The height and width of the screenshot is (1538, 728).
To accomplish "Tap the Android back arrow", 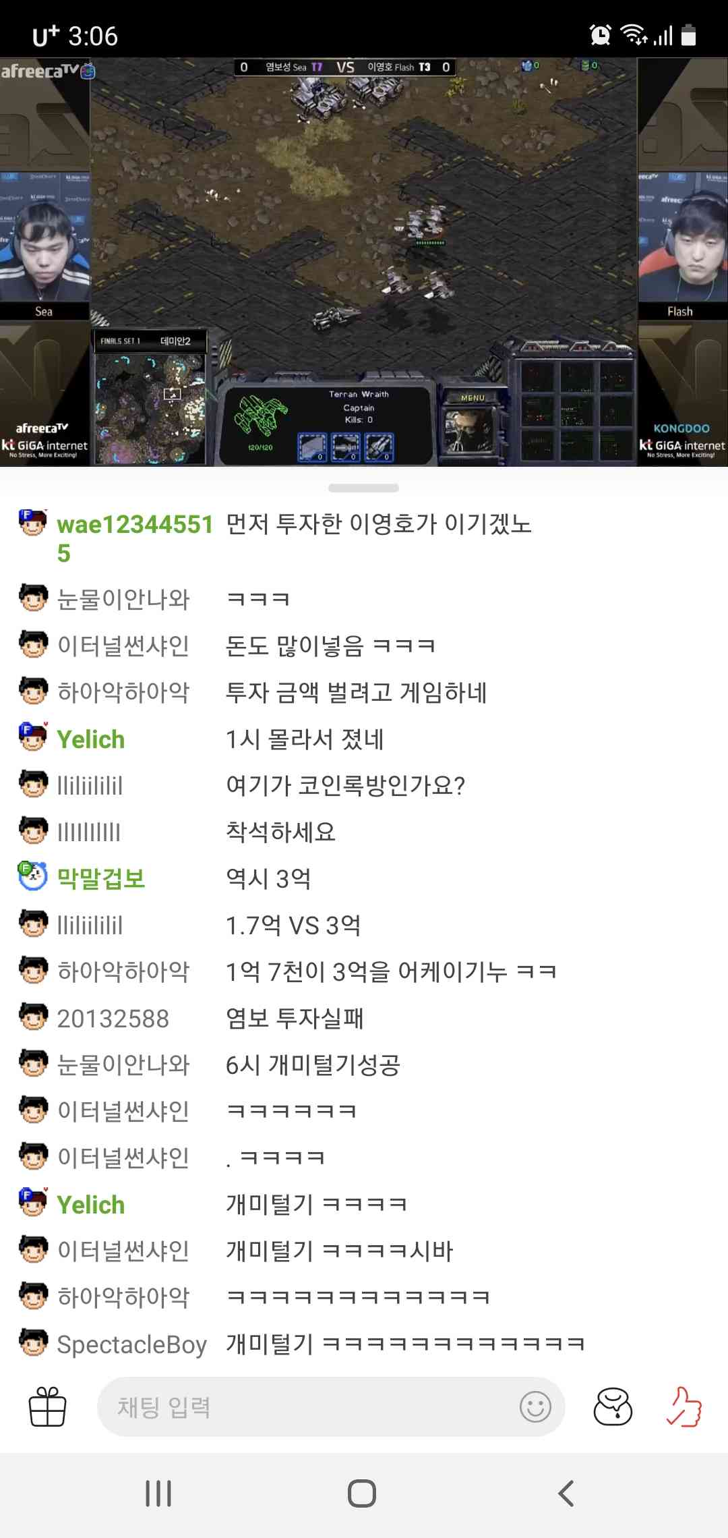I will [x=566, y=1493].
